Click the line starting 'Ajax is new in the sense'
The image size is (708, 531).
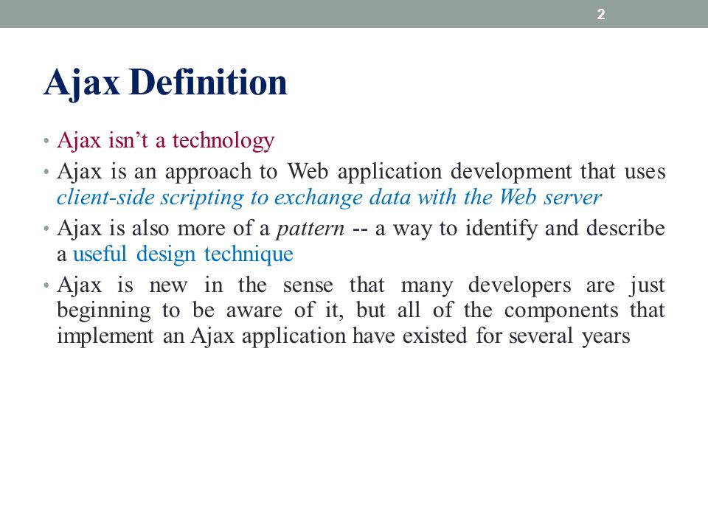[x=361, y=285]
